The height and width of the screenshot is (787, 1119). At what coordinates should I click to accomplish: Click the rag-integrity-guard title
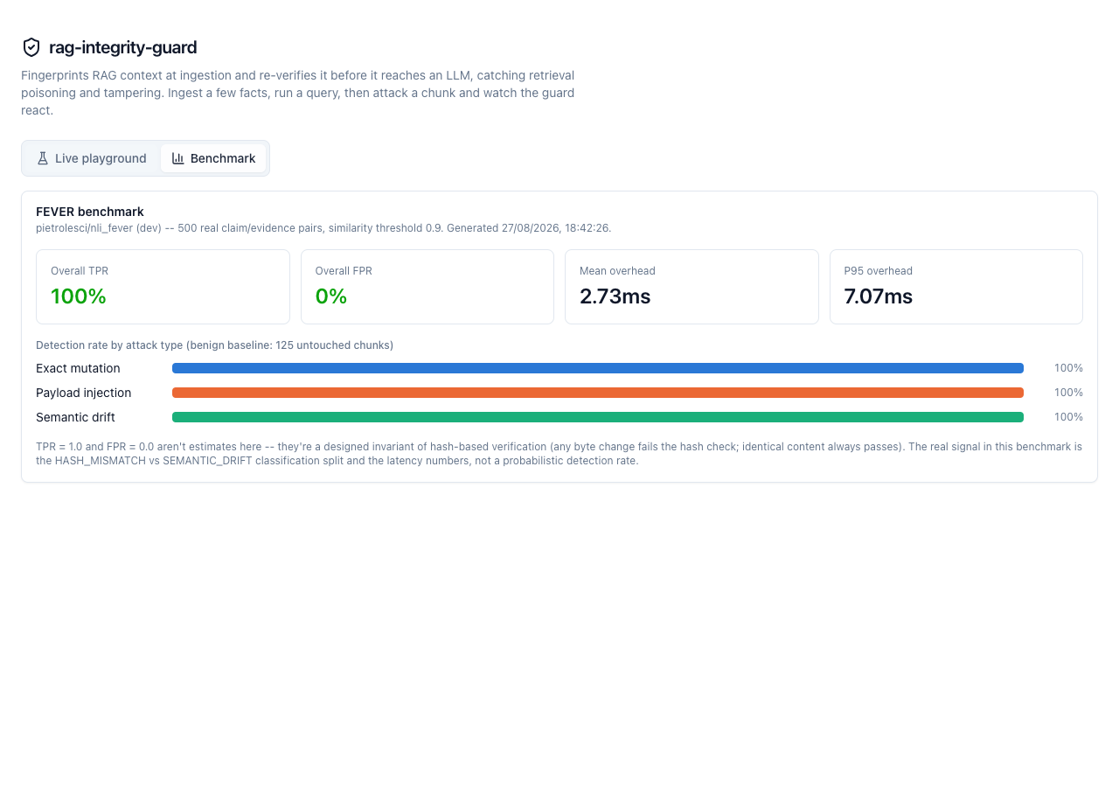point(123,47)
